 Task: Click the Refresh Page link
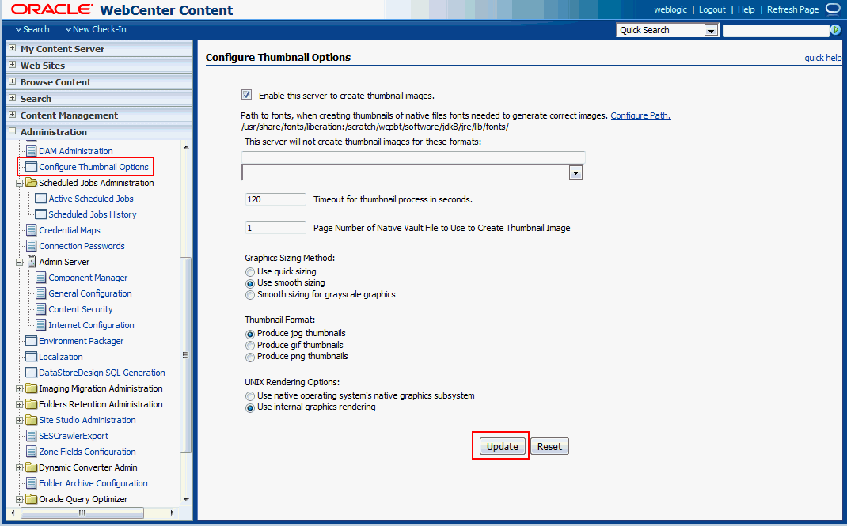792,9
